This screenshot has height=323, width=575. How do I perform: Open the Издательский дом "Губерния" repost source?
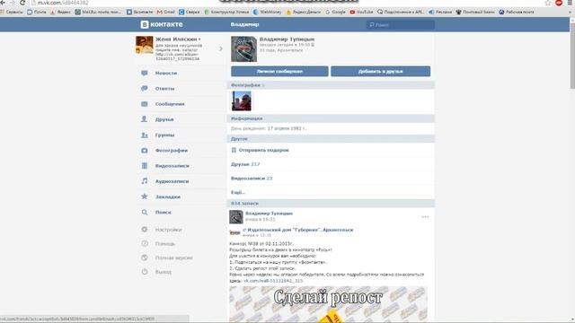pyautogui.click(x=300, y=230)
